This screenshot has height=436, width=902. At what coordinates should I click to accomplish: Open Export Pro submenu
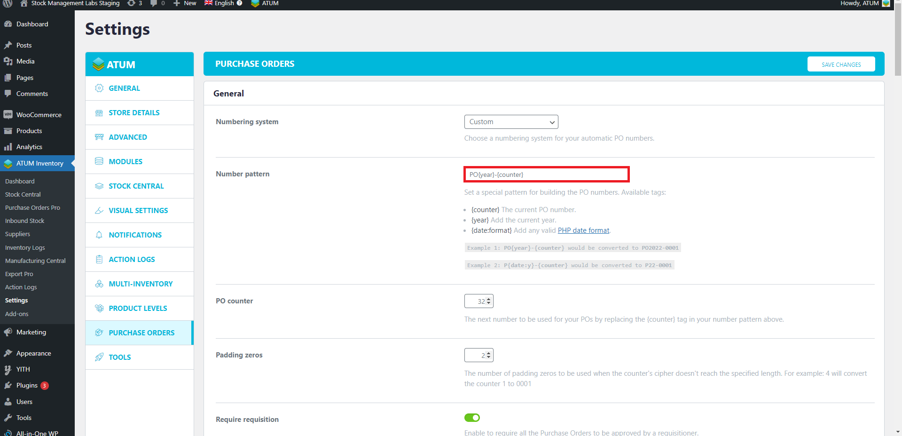tap(19, 274)
